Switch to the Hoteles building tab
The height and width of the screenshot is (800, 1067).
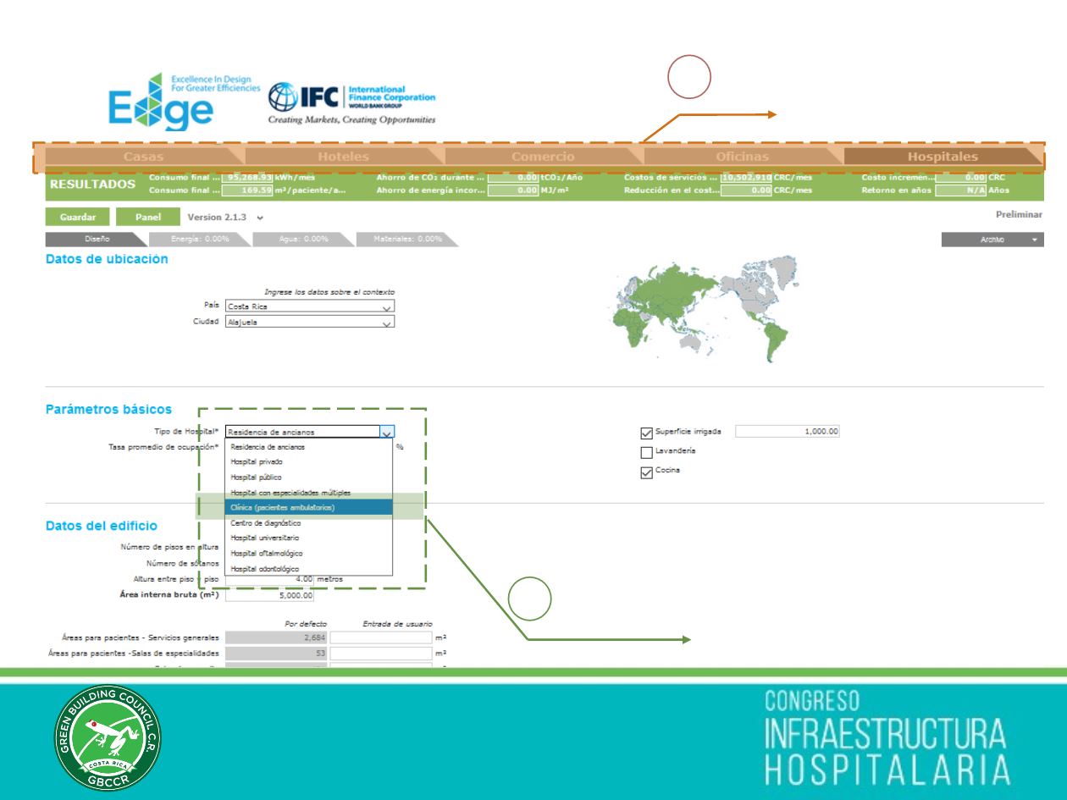(x=343, y=157)
